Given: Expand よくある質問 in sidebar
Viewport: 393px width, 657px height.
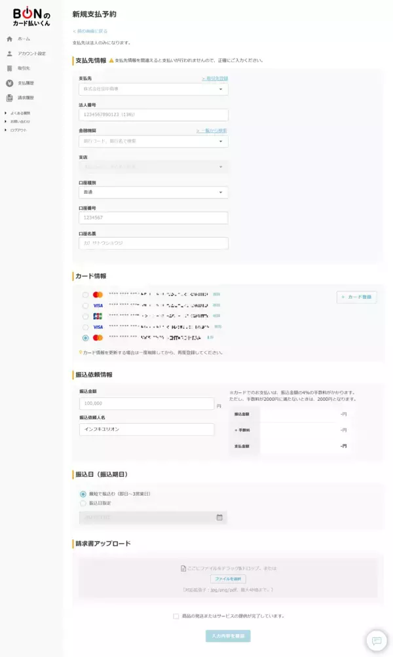Looking at the screenshot, I should (20, 113).
